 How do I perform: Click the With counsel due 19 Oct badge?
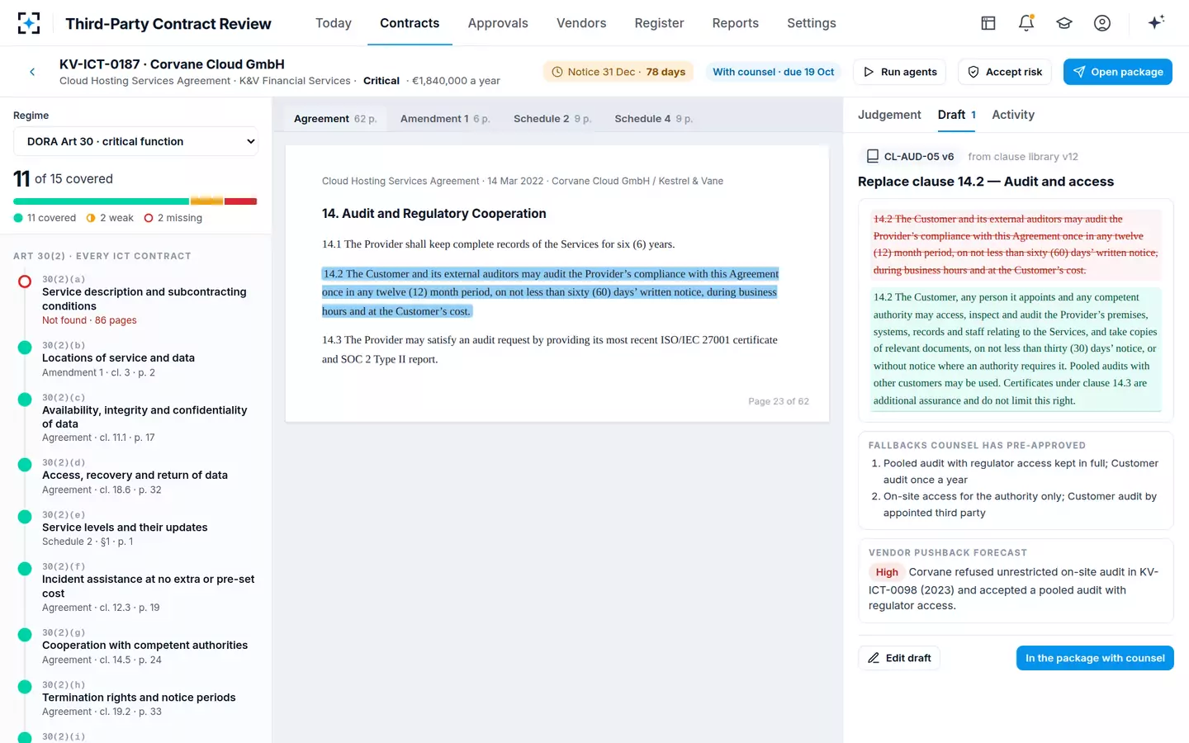pyautogui.click(x=774, y=72)
